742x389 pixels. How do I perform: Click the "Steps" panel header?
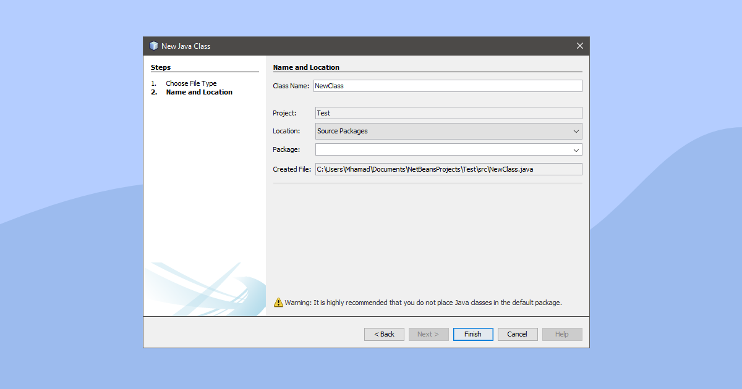point(161,67)
